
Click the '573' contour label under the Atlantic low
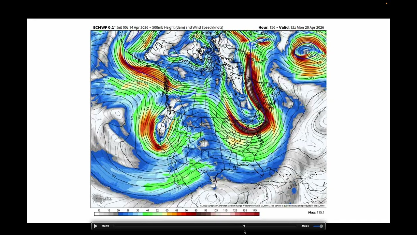click(311, 78)
